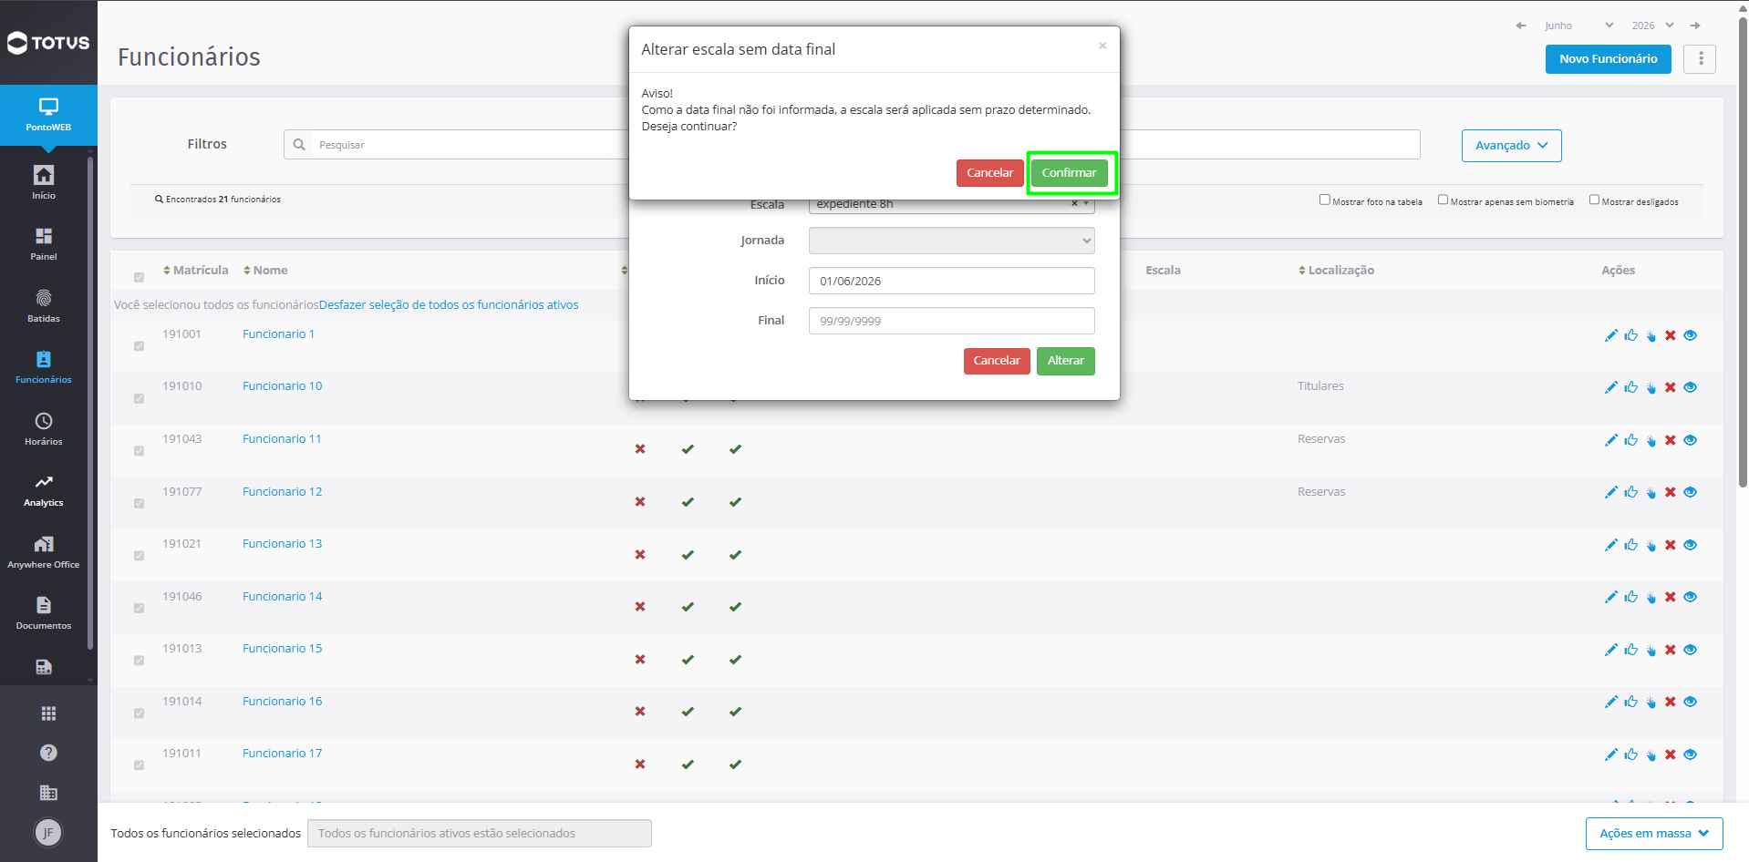Open Ações em massa dropdown
This screenshot has height=862, width=1749.
pyautogui.click(x=1654, y=833)
